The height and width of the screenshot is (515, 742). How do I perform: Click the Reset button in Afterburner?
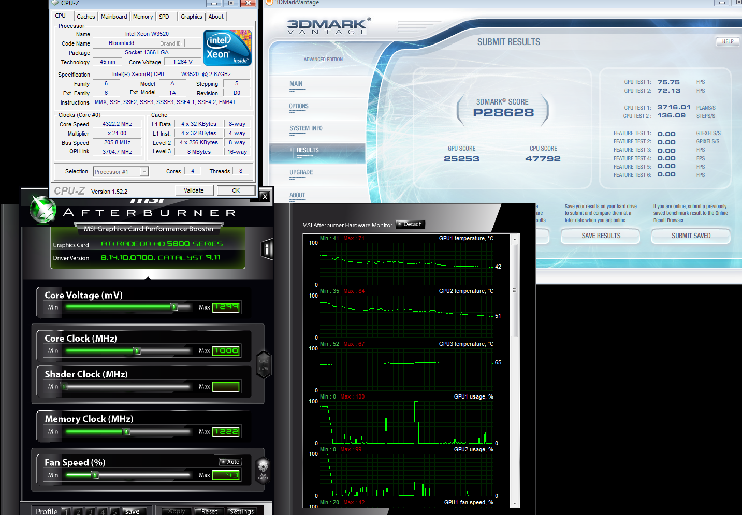(209, 511)
